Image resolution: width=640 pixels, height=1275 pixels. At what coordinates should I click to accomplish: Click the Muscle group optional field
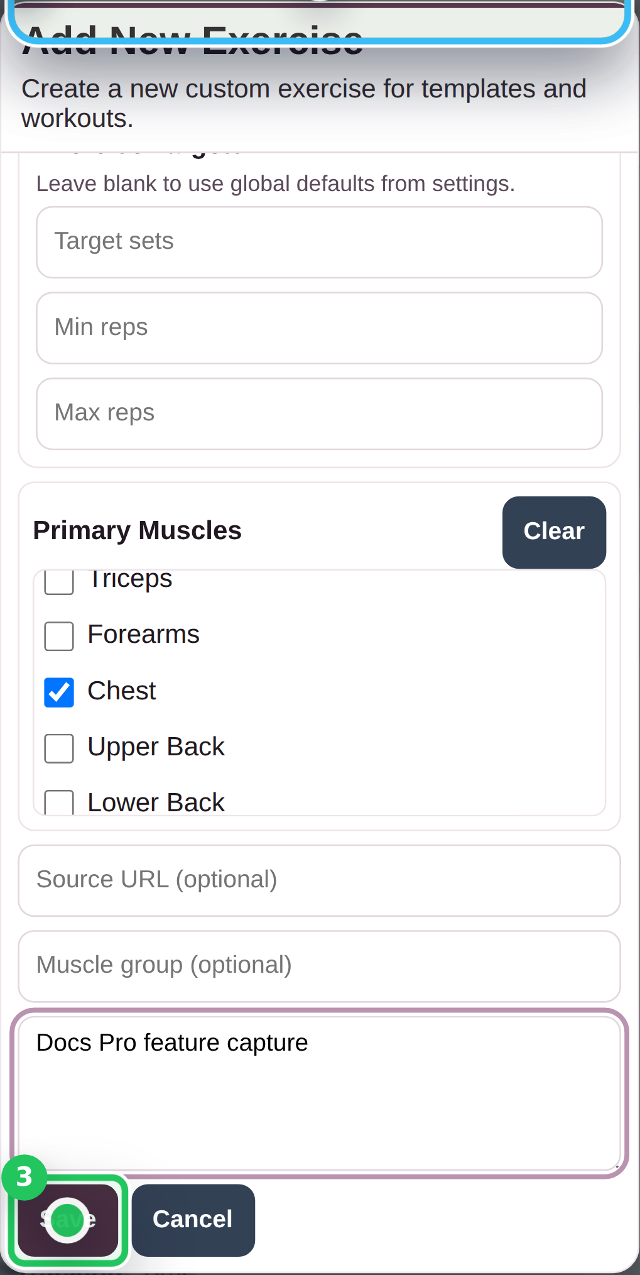coord(319,965)
